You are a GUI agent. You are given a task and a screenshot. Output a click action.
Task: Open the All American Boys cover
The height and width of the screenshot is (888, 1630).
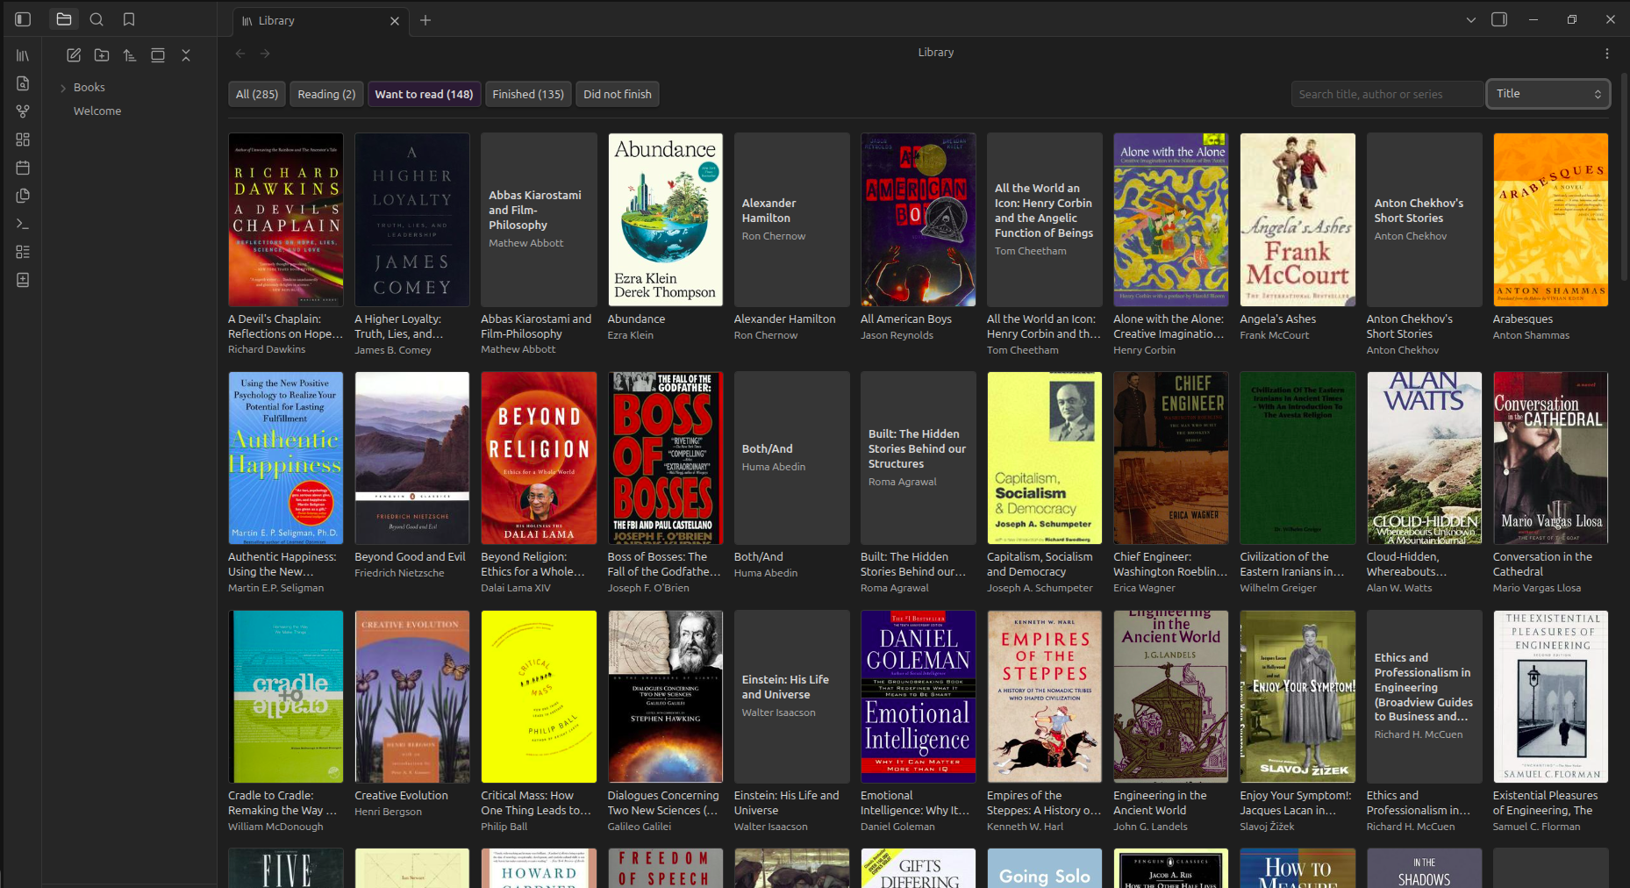click(x=919, y=219)
